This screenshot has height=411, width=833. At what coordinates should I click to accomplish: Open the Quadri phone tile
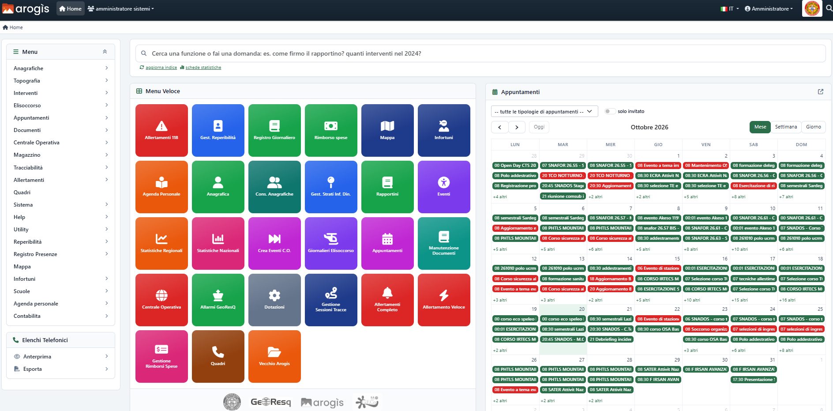(218, 356)
